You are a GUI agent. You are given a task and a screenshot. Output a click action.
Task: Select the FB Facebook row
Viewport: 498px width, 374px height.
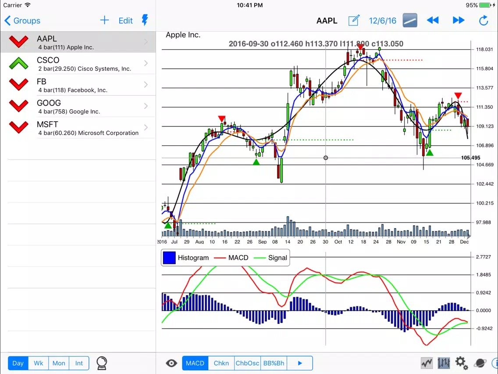[x=78, y=85]
